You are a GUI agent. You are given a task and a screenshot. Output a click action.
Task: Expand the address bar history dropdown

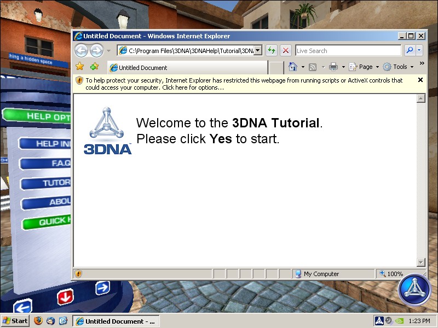258,50
